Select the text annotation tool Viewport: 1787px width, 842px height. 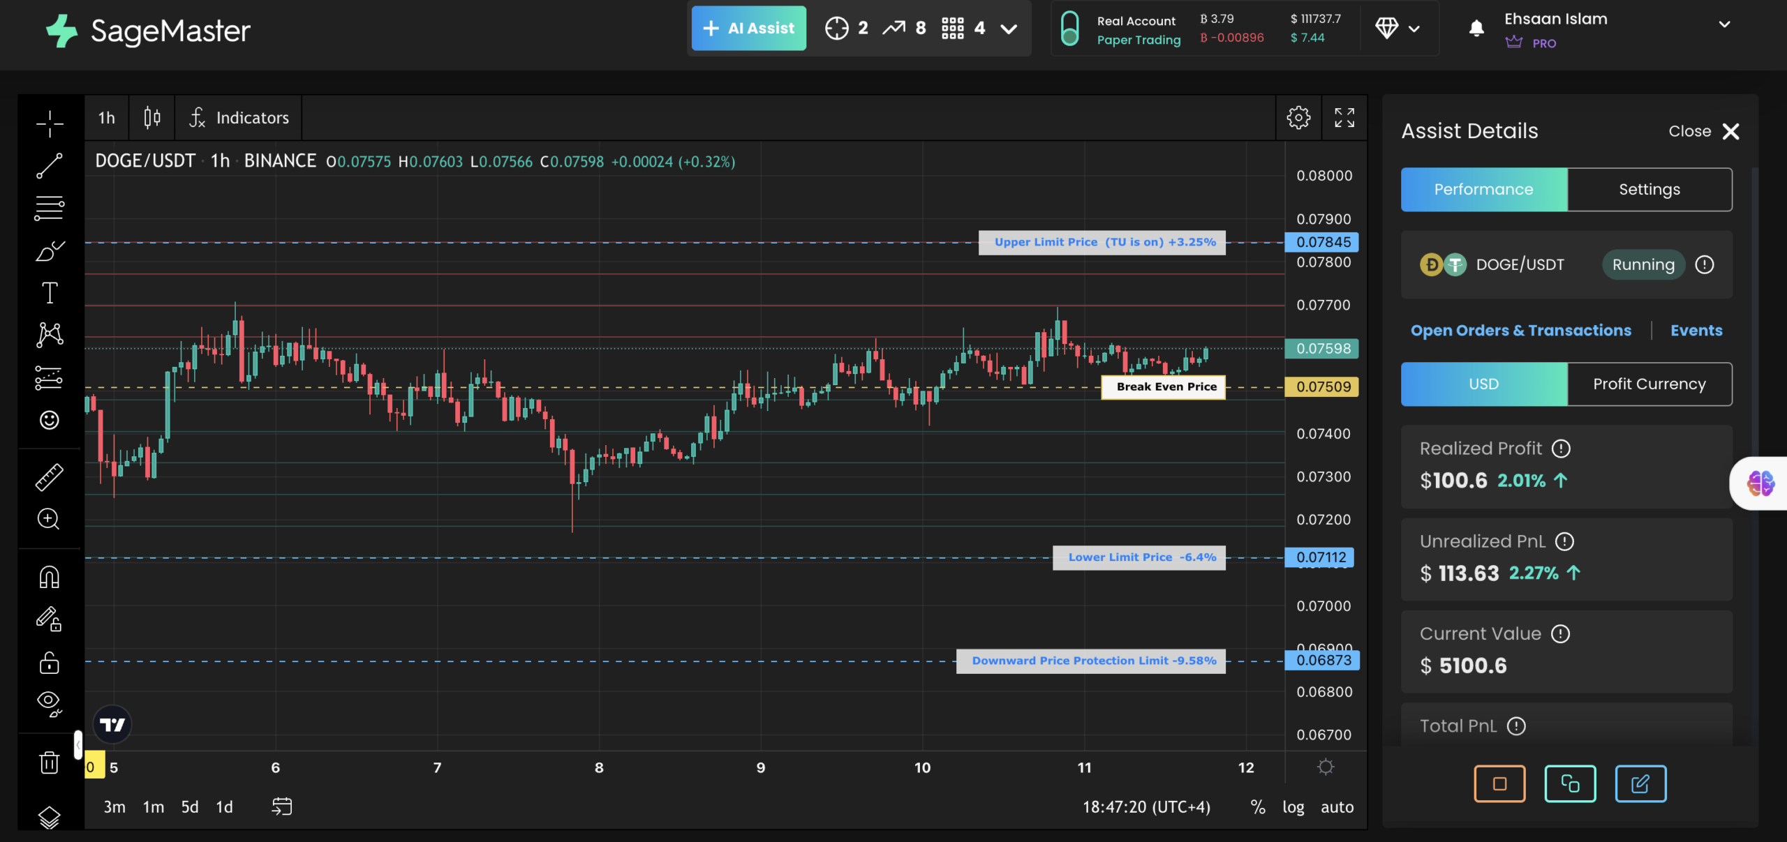49,293
